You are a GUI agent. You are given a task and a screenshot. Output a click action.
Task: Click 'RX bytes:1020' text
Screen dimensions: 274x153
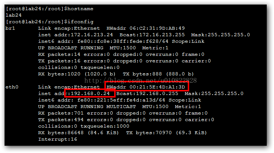(x=59, y=74)
